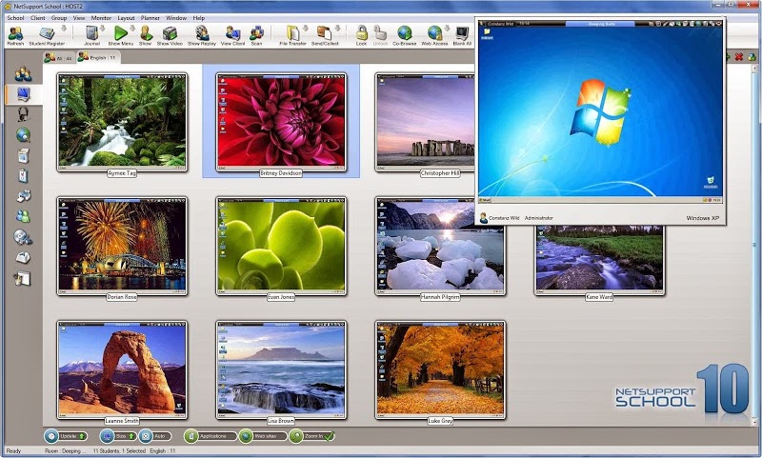Open the whiteboard sidebar icon
This screenshot has height=458, width=762.
click(23, 278)
